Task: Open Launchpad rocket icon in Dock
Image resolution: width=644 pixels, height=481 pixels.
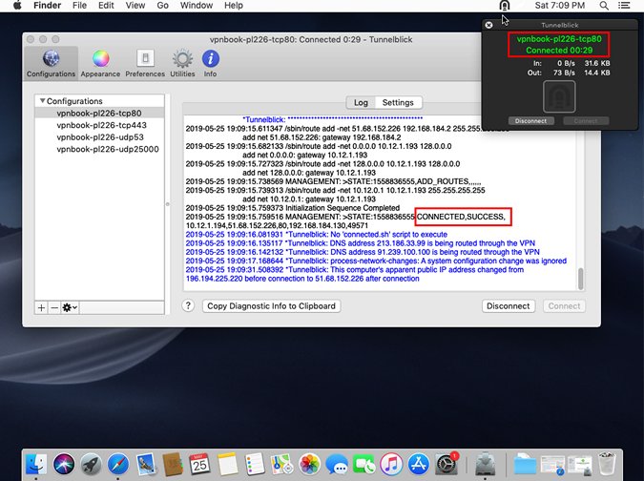Action: [x=91, y=465]
